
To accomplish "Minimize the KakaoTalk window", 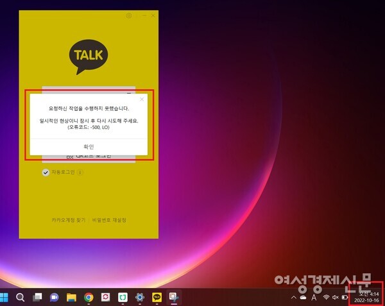I will tap(144, 15).
